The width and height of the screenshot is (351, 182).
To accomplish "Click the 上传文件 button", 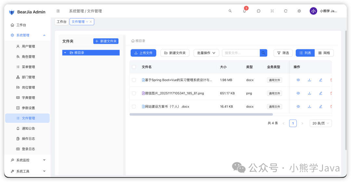I will 143,53.
